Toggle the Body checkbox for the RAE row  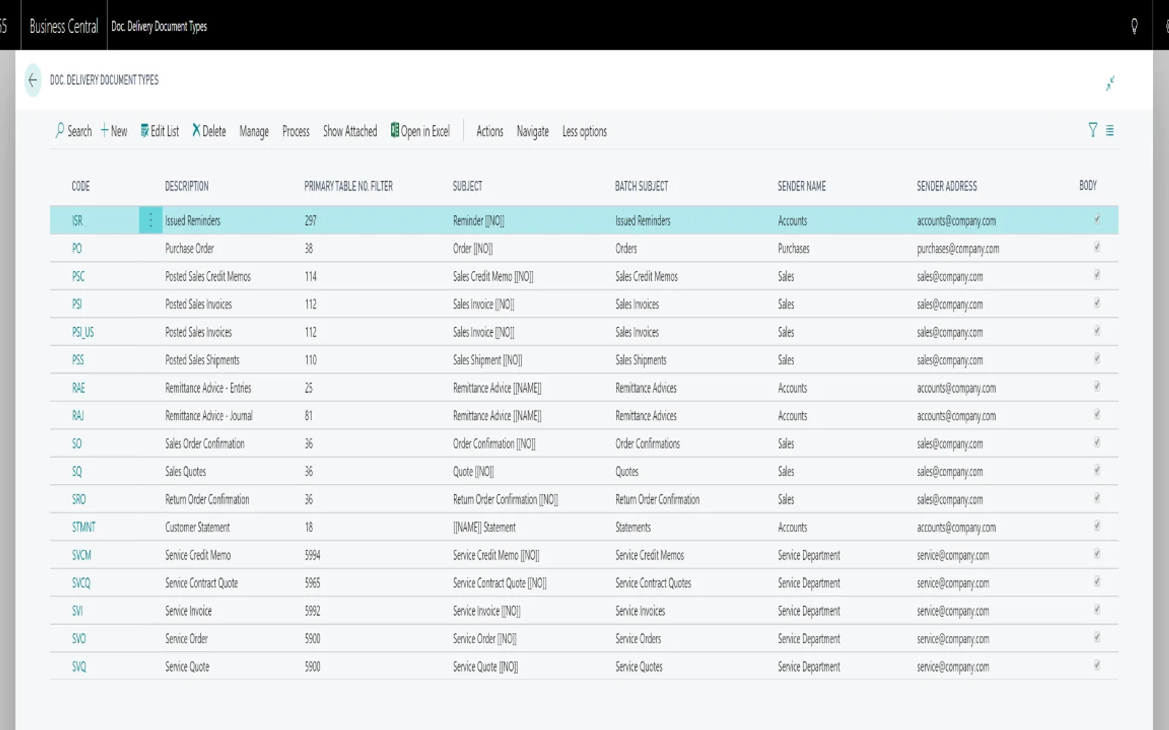click(1097, 386)
